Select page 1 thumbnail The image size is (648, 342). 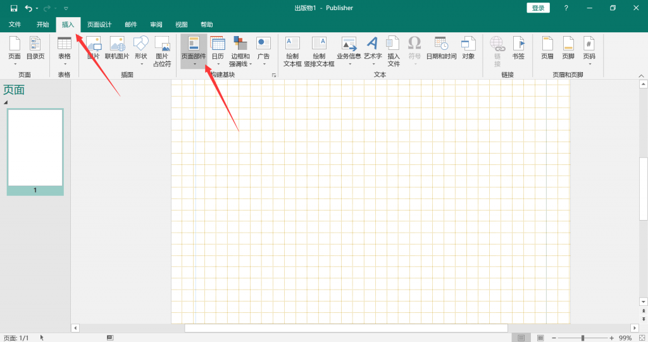tap(35, 152)
